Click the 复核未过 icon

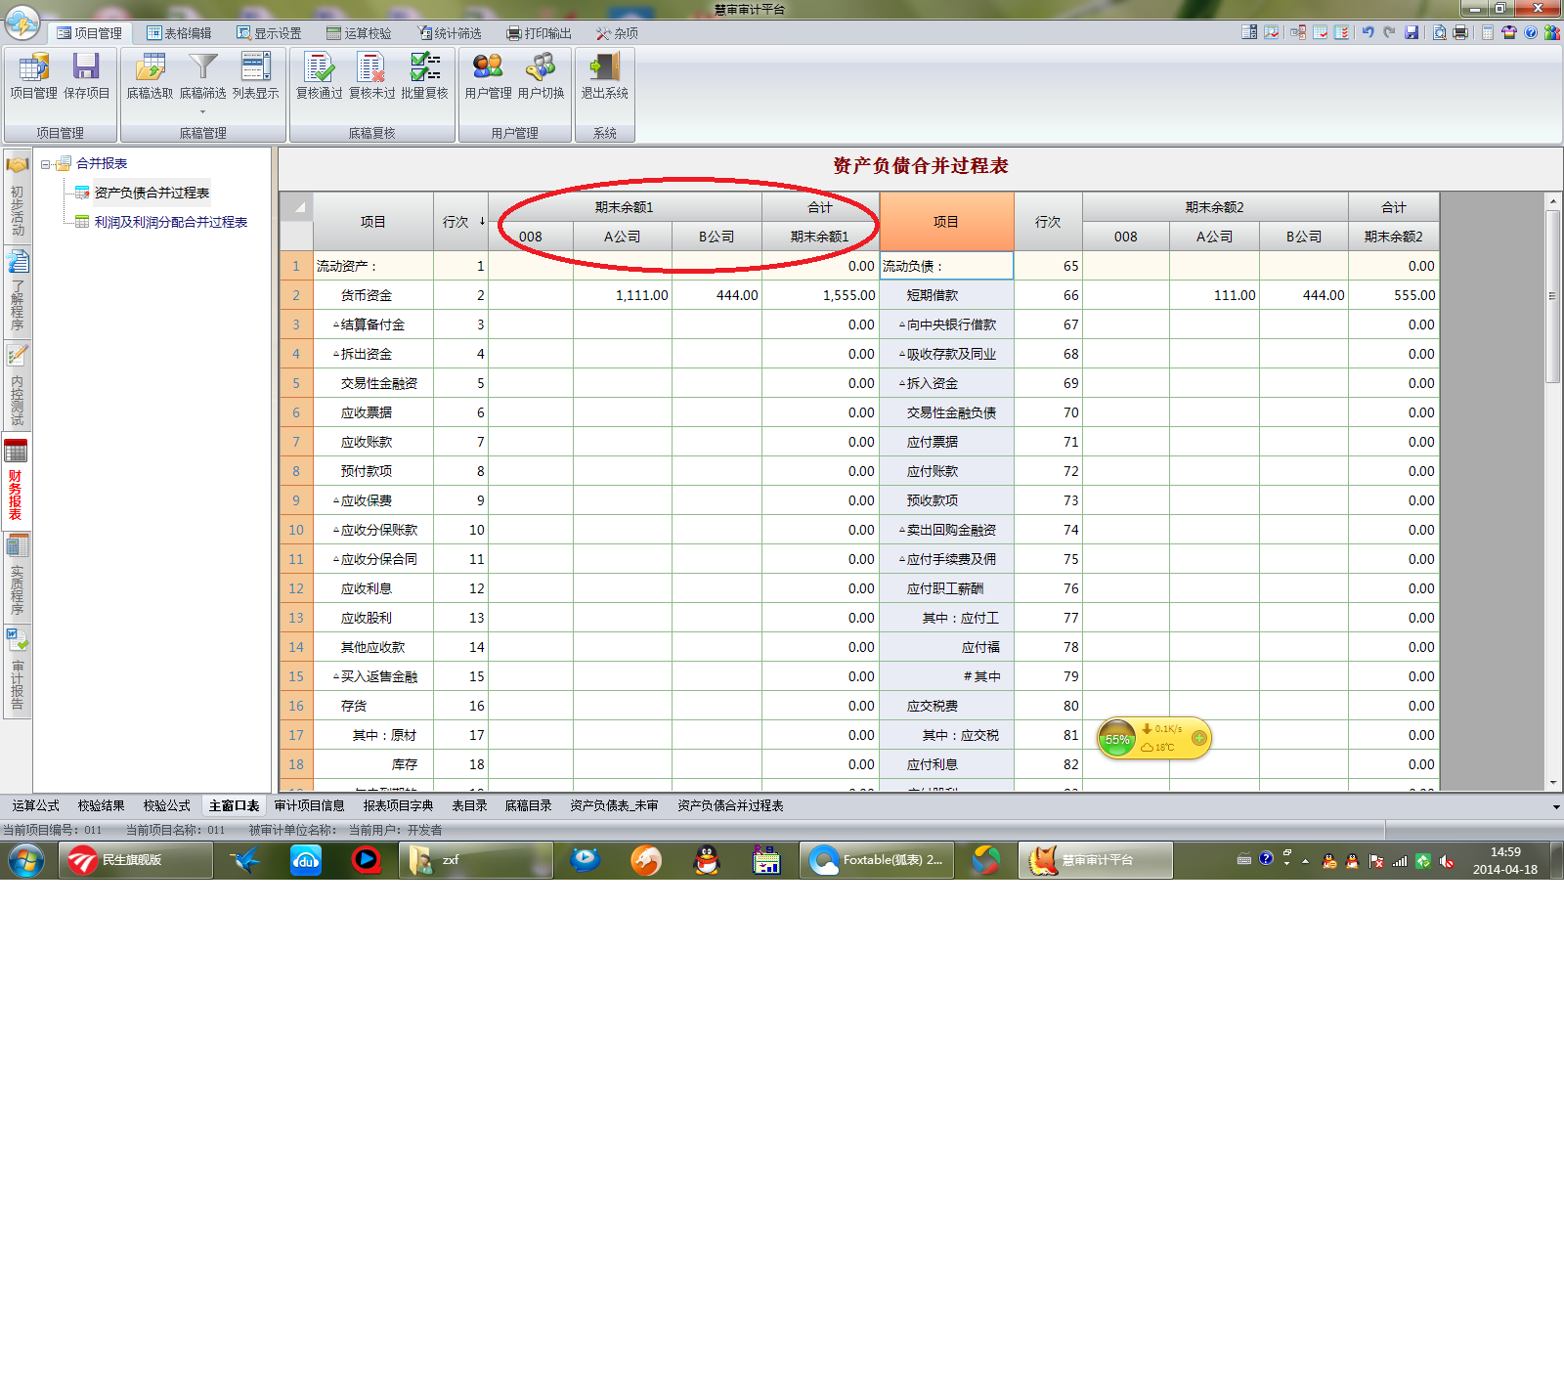(371, 76)
